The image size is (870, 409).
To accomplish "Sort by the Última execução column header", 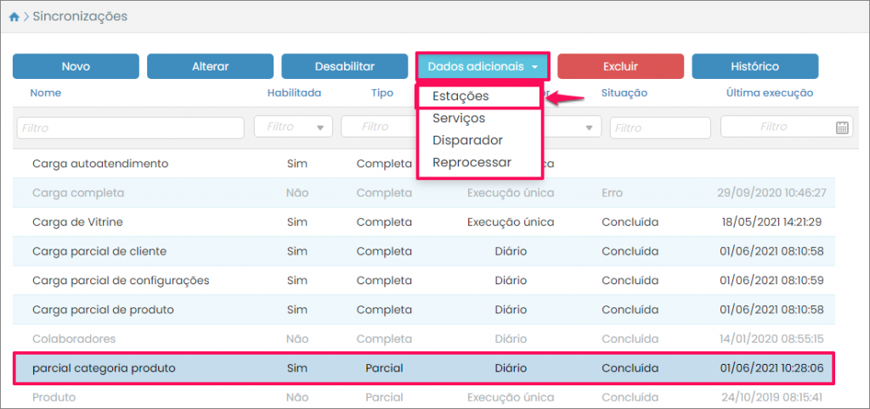I will tap(770, 92).
